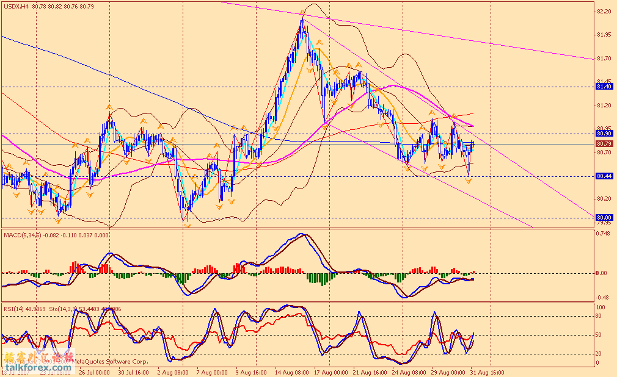Viewport: 617px width, 377px height.
Task: Select the 81.95 price axis label
Action: point(604,35)
